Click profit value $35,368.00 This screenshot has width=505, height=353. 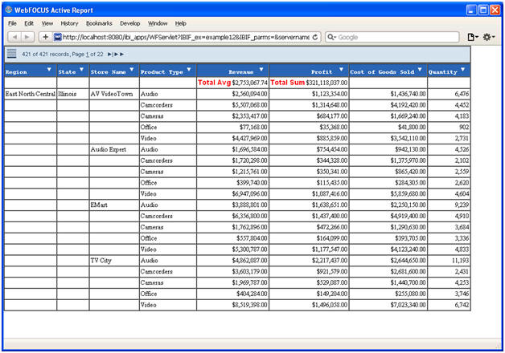coord(334,128)
